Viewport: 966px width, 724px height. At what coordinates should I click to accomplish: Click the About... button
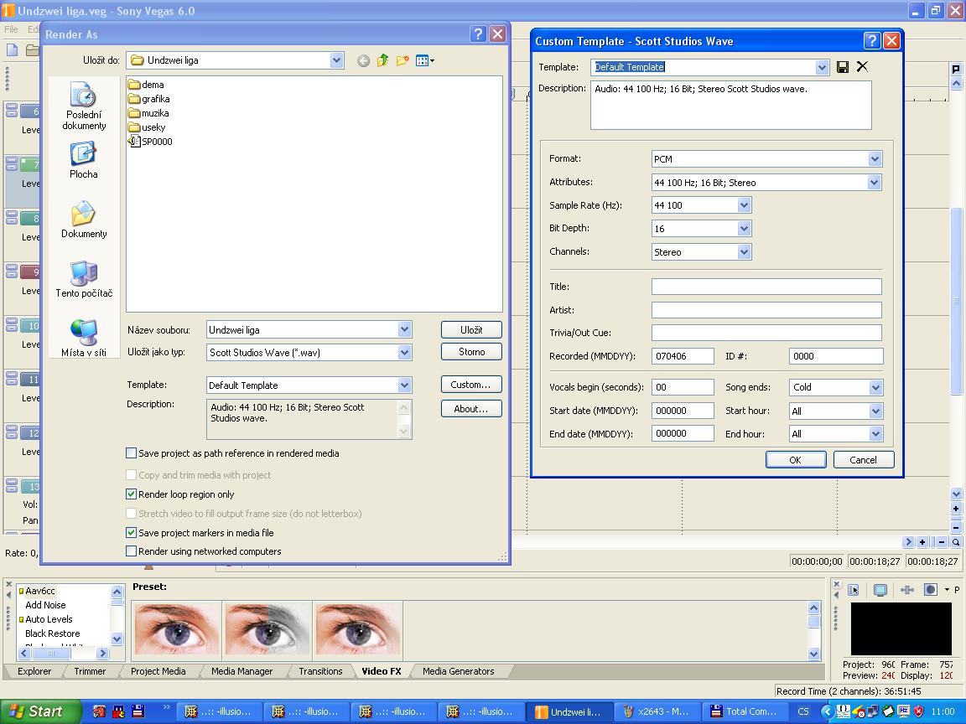(x=471, y=409)
